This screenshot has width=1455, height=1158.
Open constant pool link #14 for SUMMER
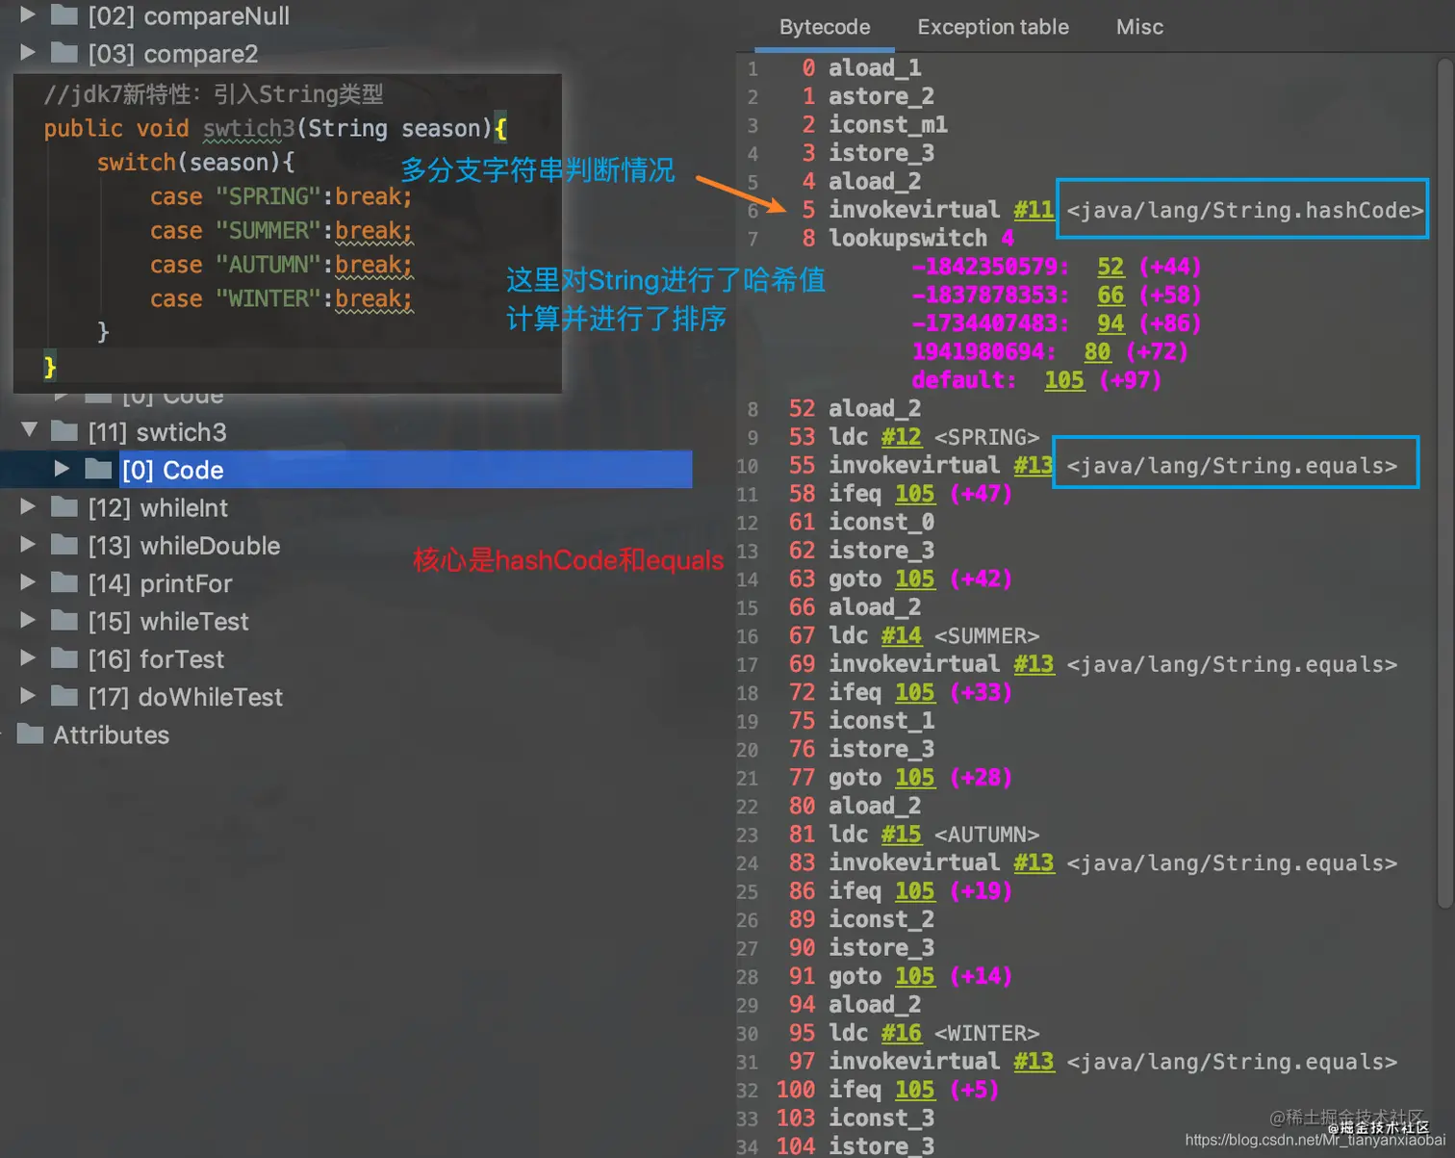(x=901, y=635)
